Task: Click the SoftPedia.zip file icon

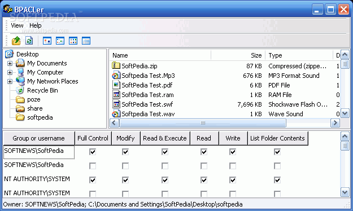Action: [x=116, y=65]
